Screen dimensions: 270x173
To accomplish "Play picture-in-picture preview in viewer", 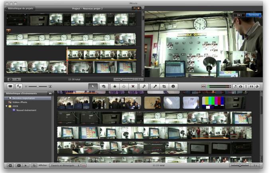I will 239,15.
